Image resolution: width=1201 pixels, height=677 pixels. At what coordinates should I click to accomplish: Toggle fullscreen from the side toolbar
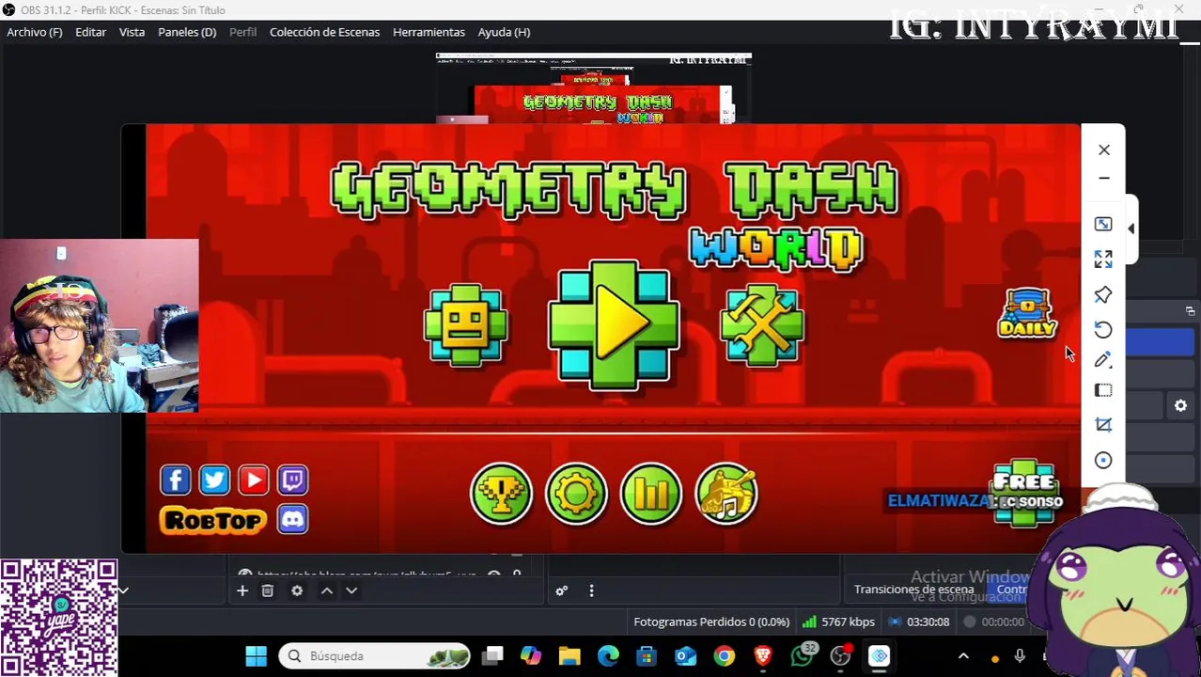pos(1103,259)
